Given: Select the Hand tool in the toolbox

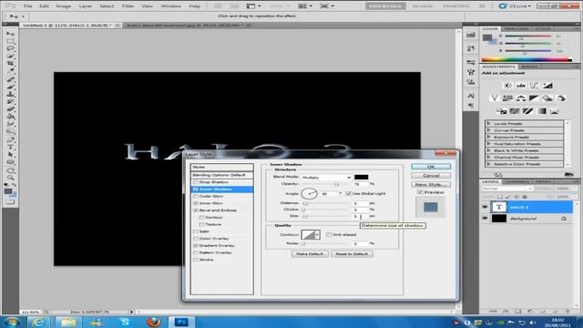Looking at the screenshot, I should (10, 170).
